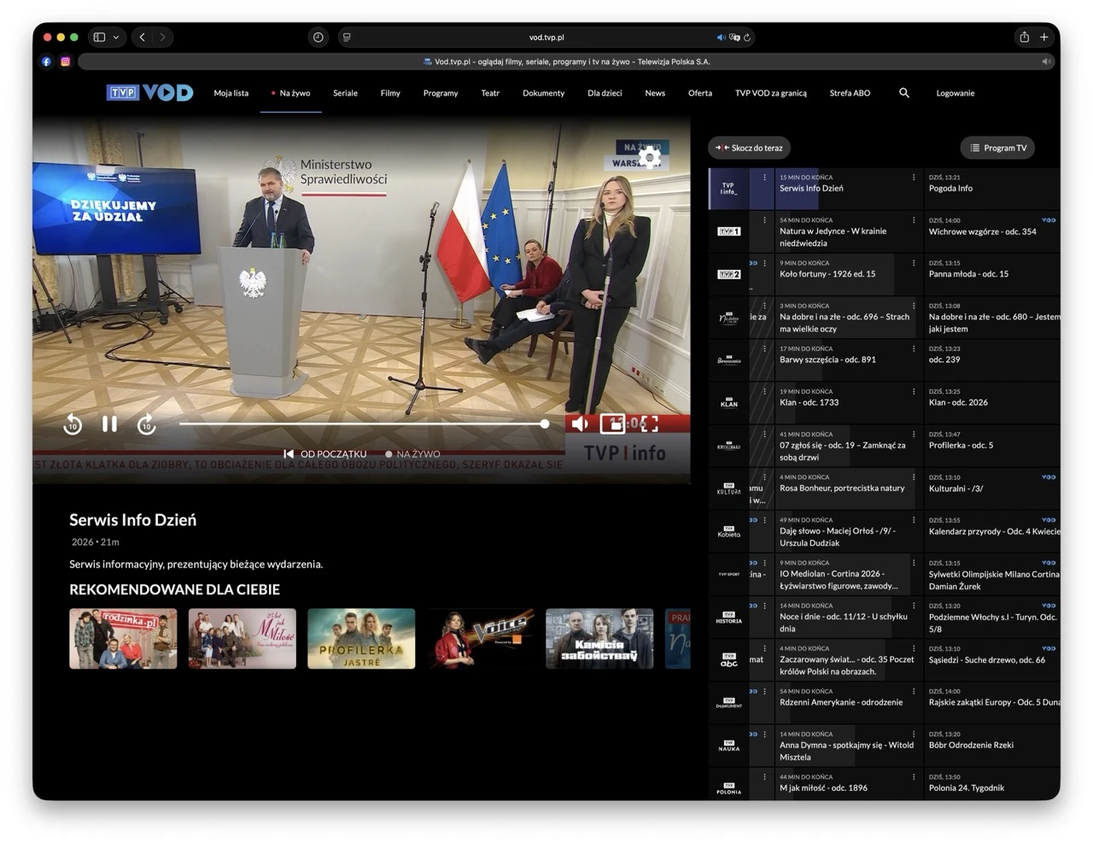Pause the live stream playback
Screen dimensions: 1093x843
coord(109,424)
